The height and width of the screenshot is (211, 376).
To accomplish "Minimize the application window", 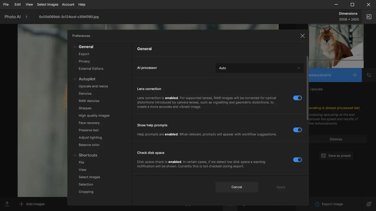I will coord(336,4).
